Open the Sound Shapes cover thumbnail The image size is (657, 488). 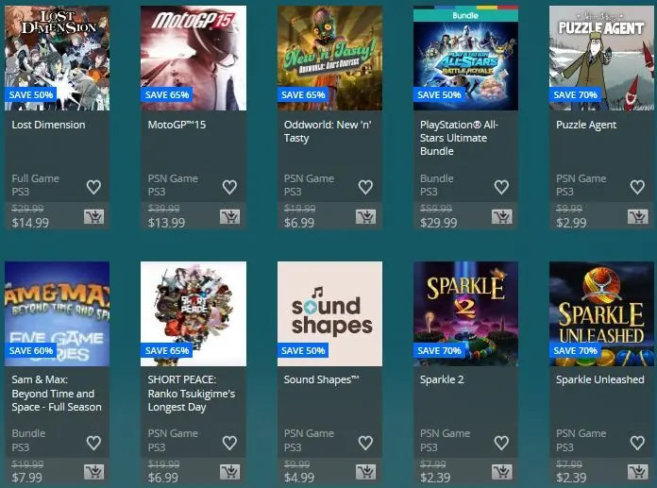329,313
